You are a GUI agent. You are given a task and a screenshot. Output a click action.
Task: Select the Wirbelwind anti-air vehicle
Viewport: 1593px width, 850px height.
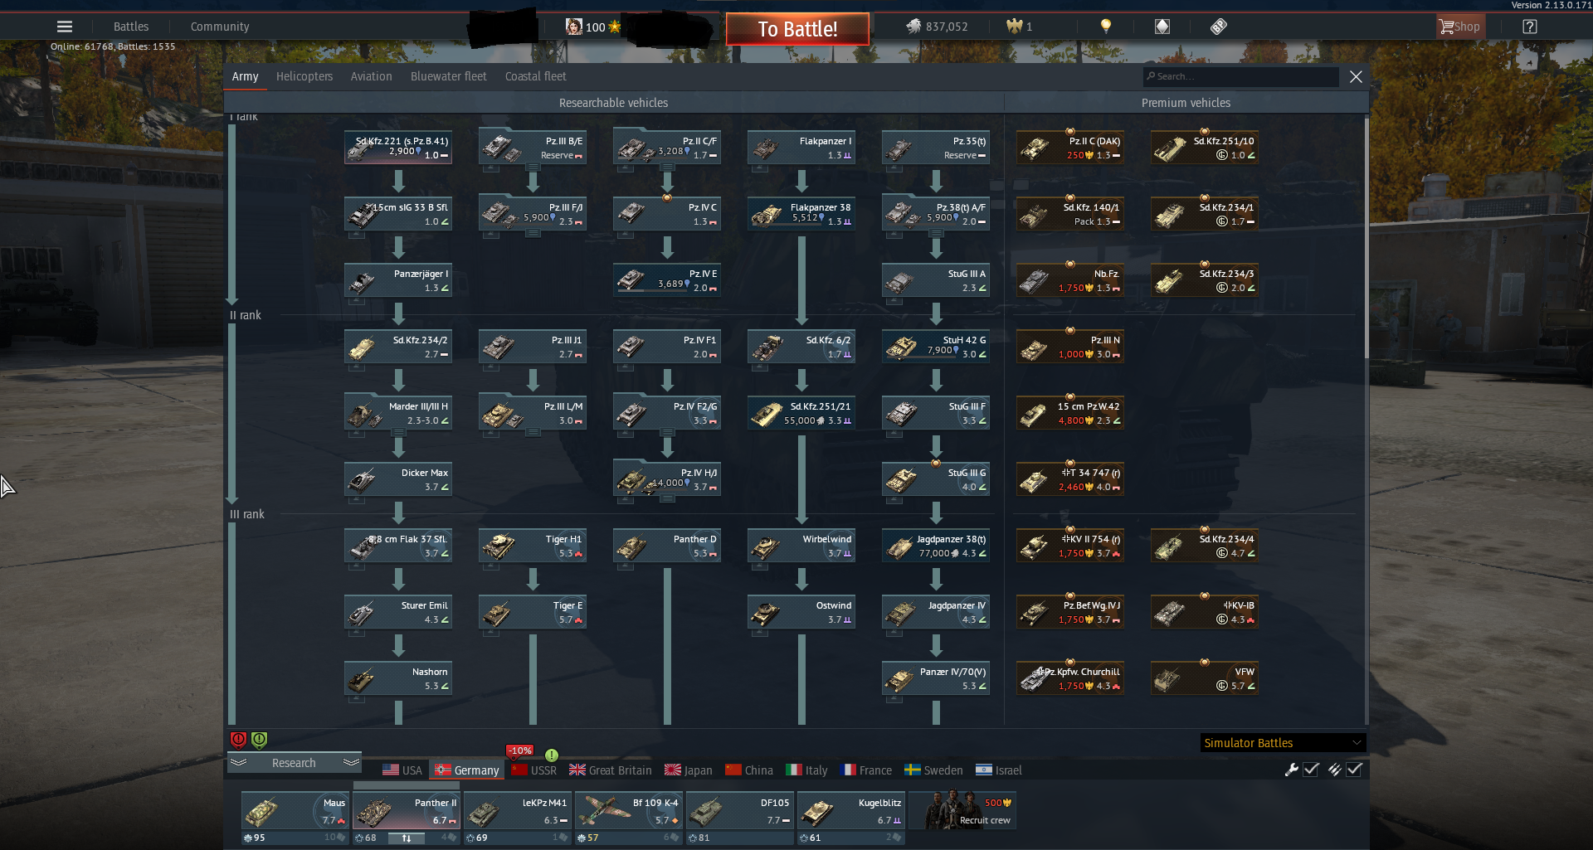click(801, 546)
